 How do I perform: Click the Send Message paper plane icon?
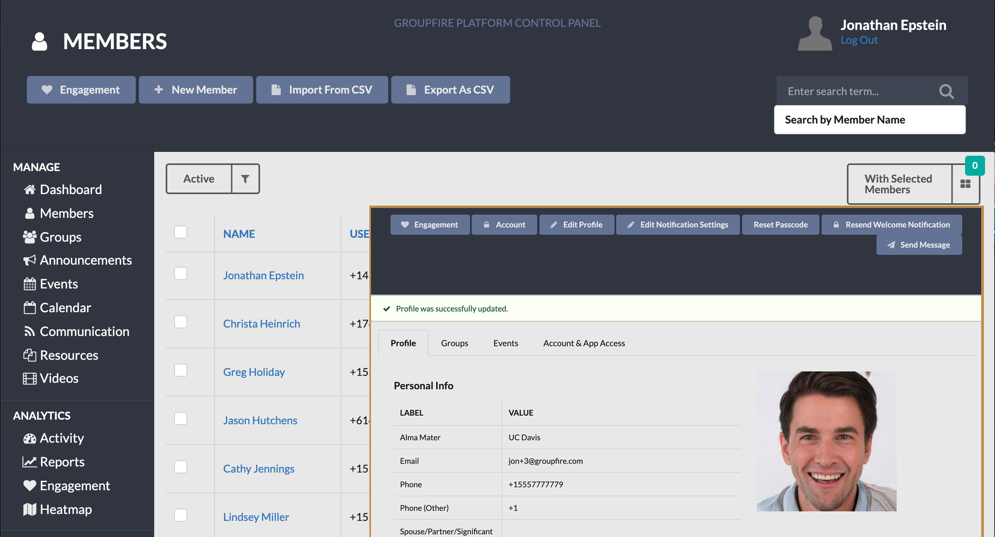click(x=892, y=245)
